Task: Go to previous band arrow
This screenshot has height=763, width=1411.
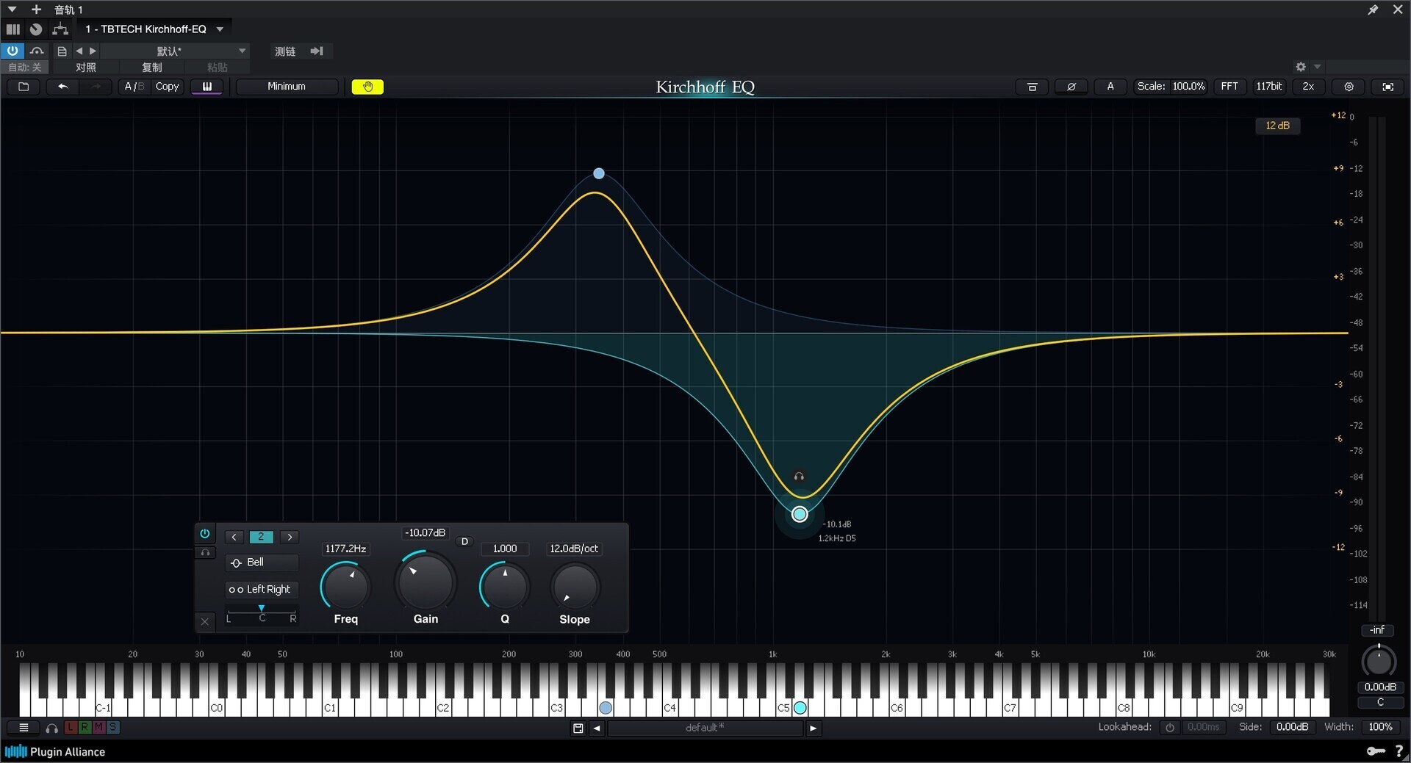Action: coord(234,537)
